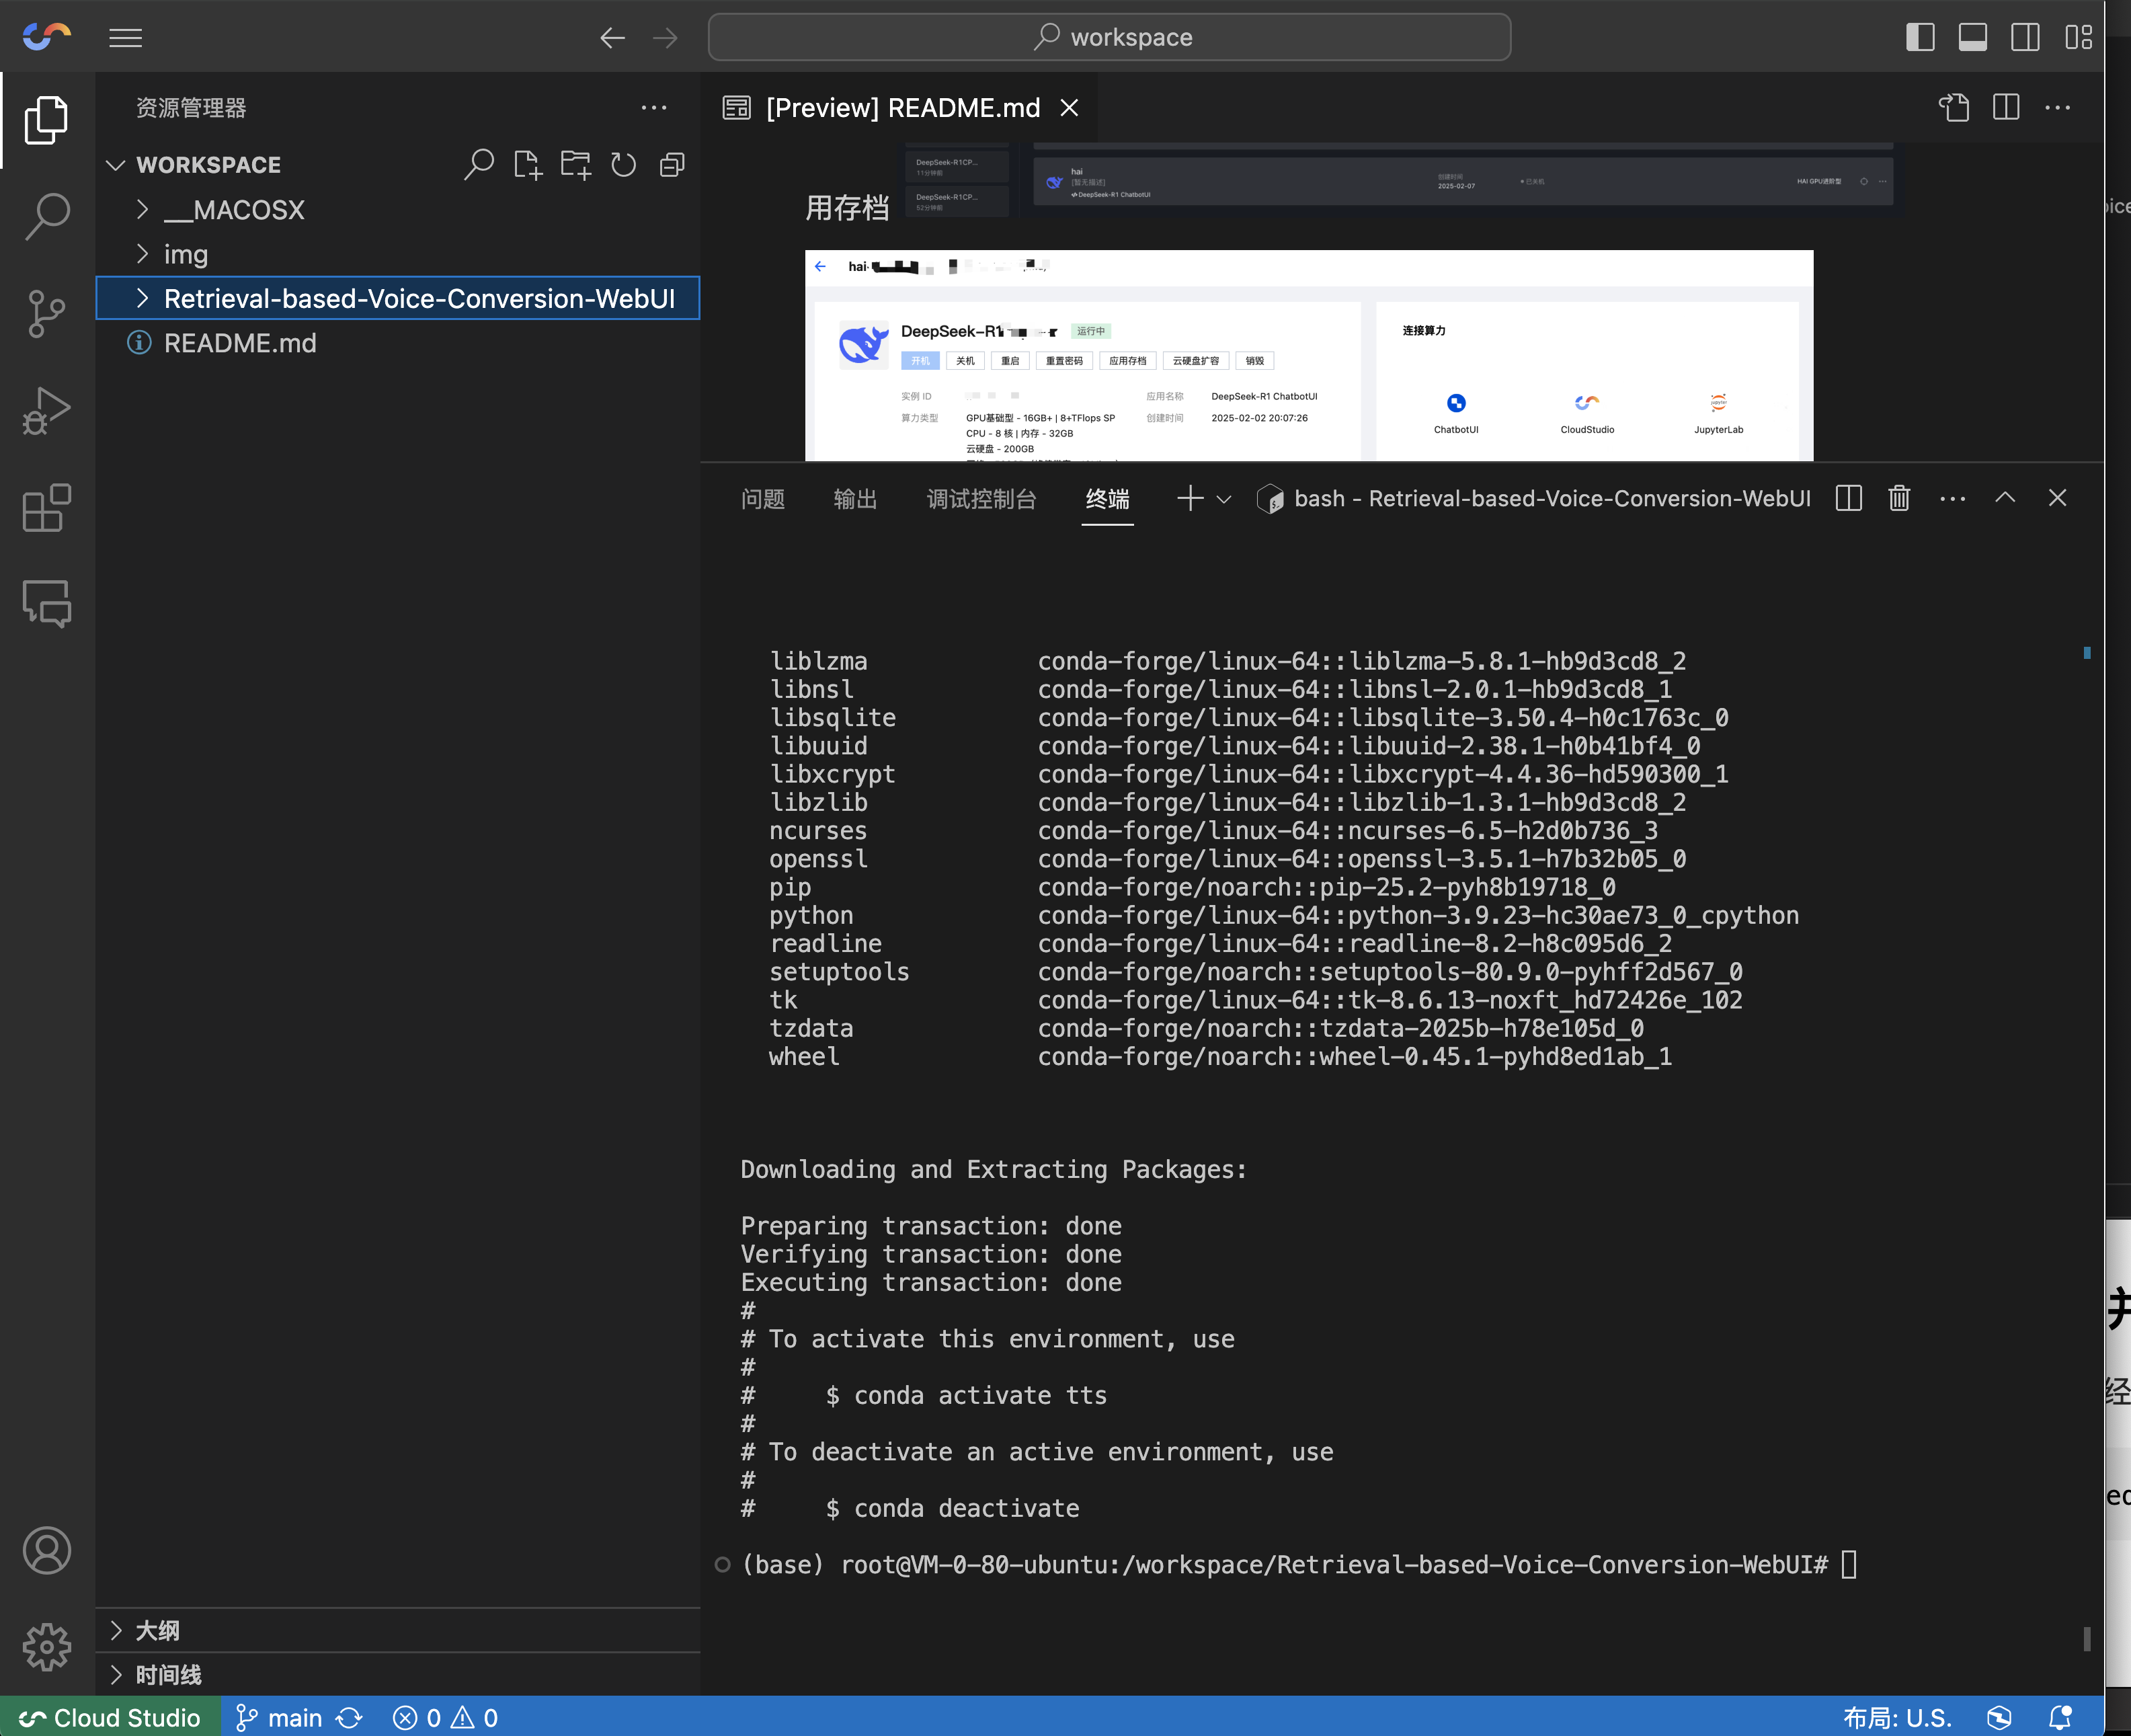
Task: Open the chat assistant panel icon
Action: tap(46, 604)
